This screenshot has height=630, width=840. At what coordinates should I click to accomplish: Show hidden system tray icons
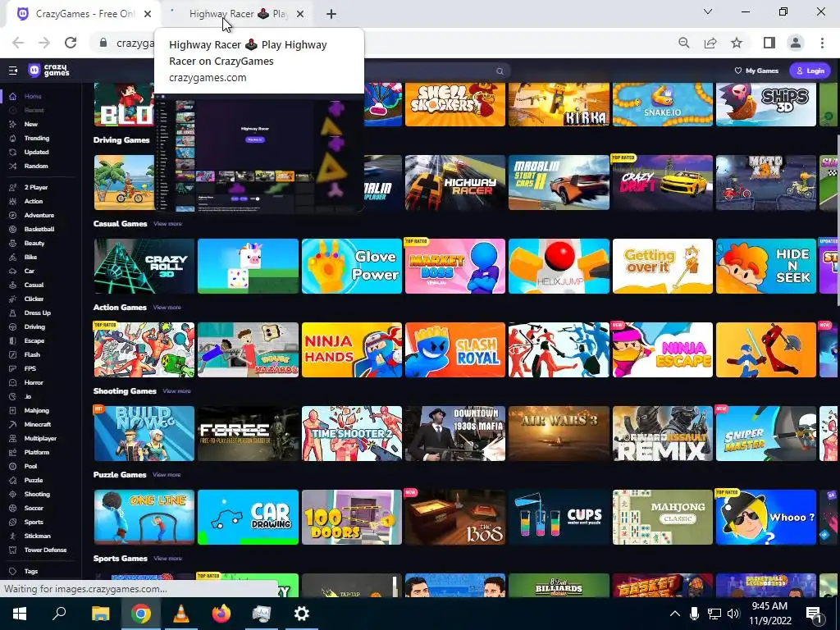pos(675,614)
